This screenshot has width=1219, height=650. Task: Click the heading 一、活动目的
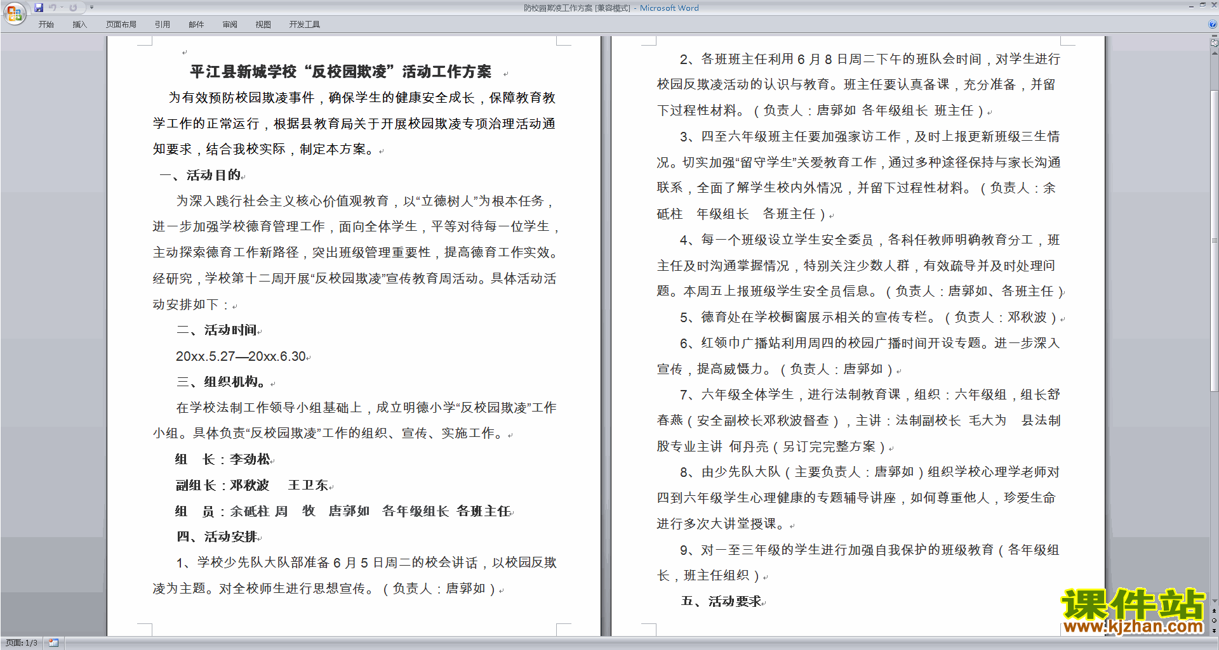(201, 175)
